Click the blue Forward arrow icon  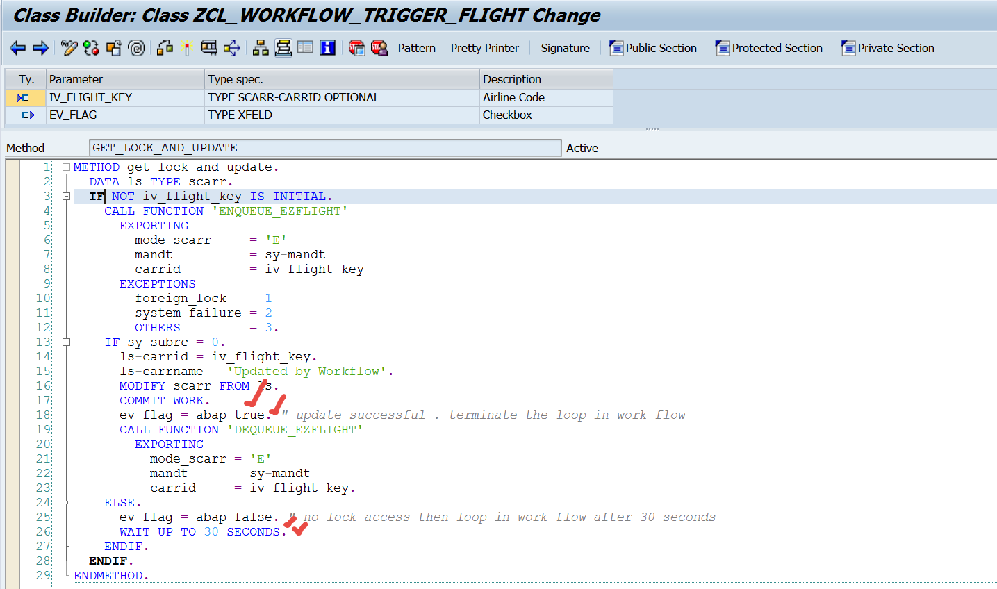pos(40,48)
